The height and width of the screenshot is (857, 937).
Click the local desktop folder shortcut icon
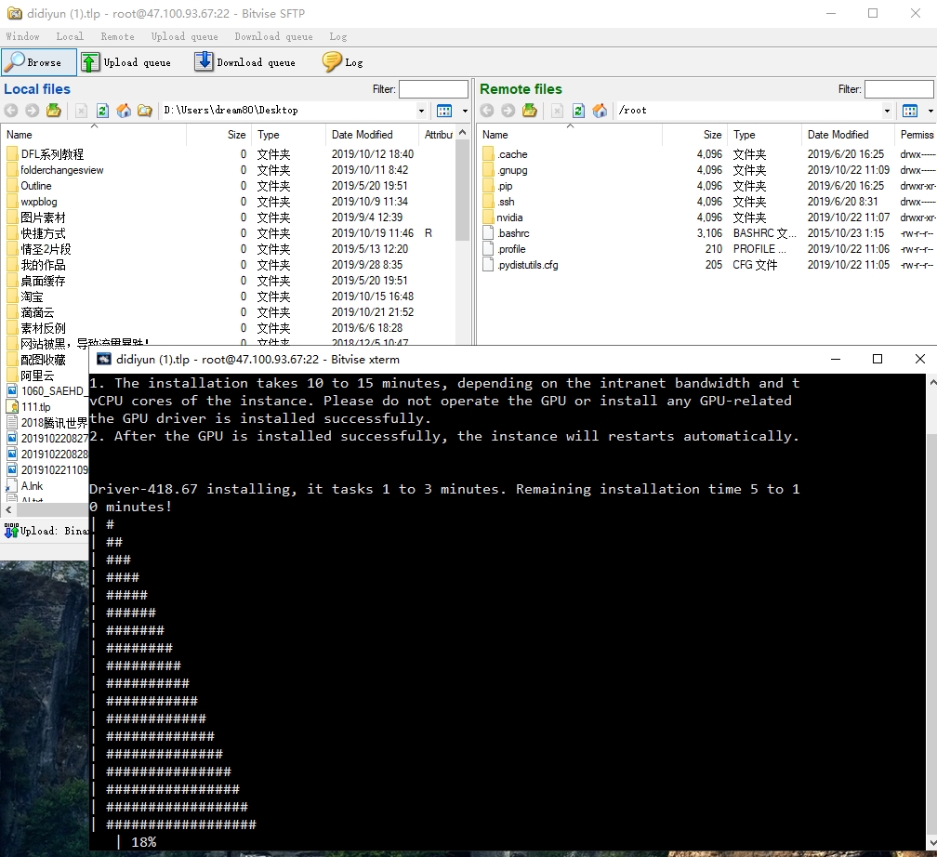pos(144,111)
